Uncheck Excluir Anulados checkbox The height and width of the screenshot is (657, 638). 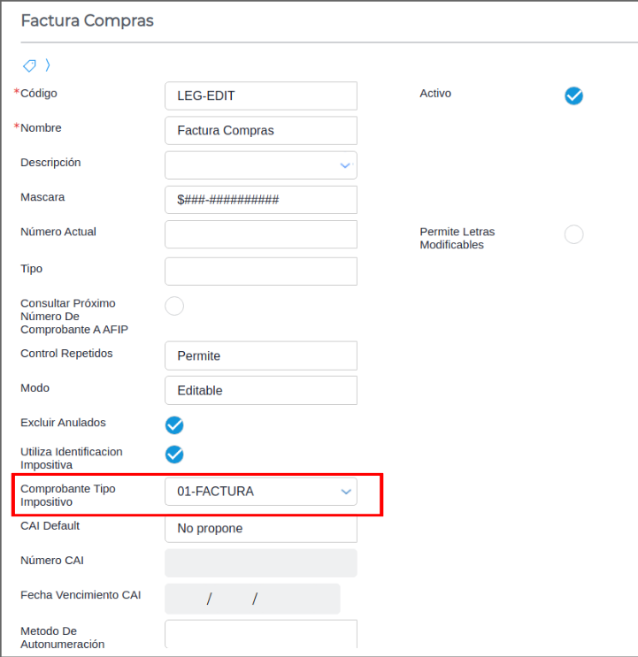174,425
